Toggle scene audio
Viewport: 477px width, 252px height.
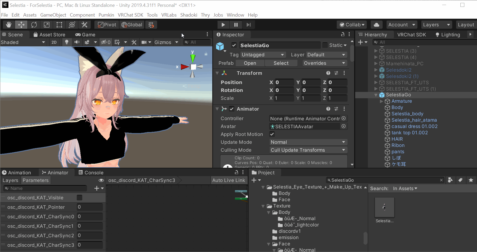click(x=77, y=42)
